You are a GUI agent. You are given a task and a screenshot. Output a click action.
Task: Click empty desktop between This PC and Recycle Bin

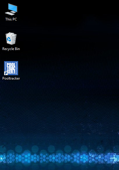pos(11,27)
